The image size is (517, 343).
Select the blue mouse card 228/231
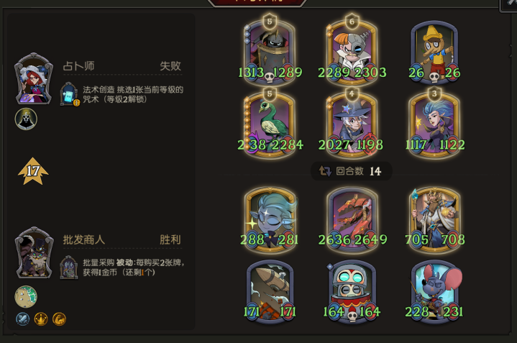click(434, 292)
